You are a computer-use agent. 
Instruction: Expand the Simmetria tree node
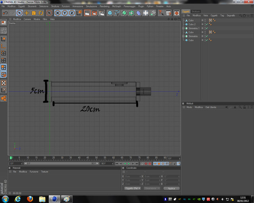point(183,36)
